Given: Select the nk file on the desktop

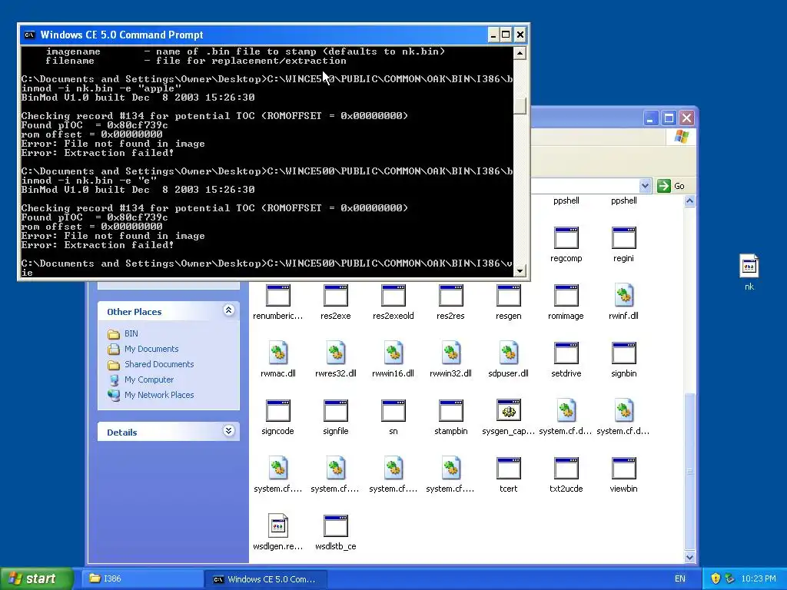Looking at the screenshot, I should (749, 267).
